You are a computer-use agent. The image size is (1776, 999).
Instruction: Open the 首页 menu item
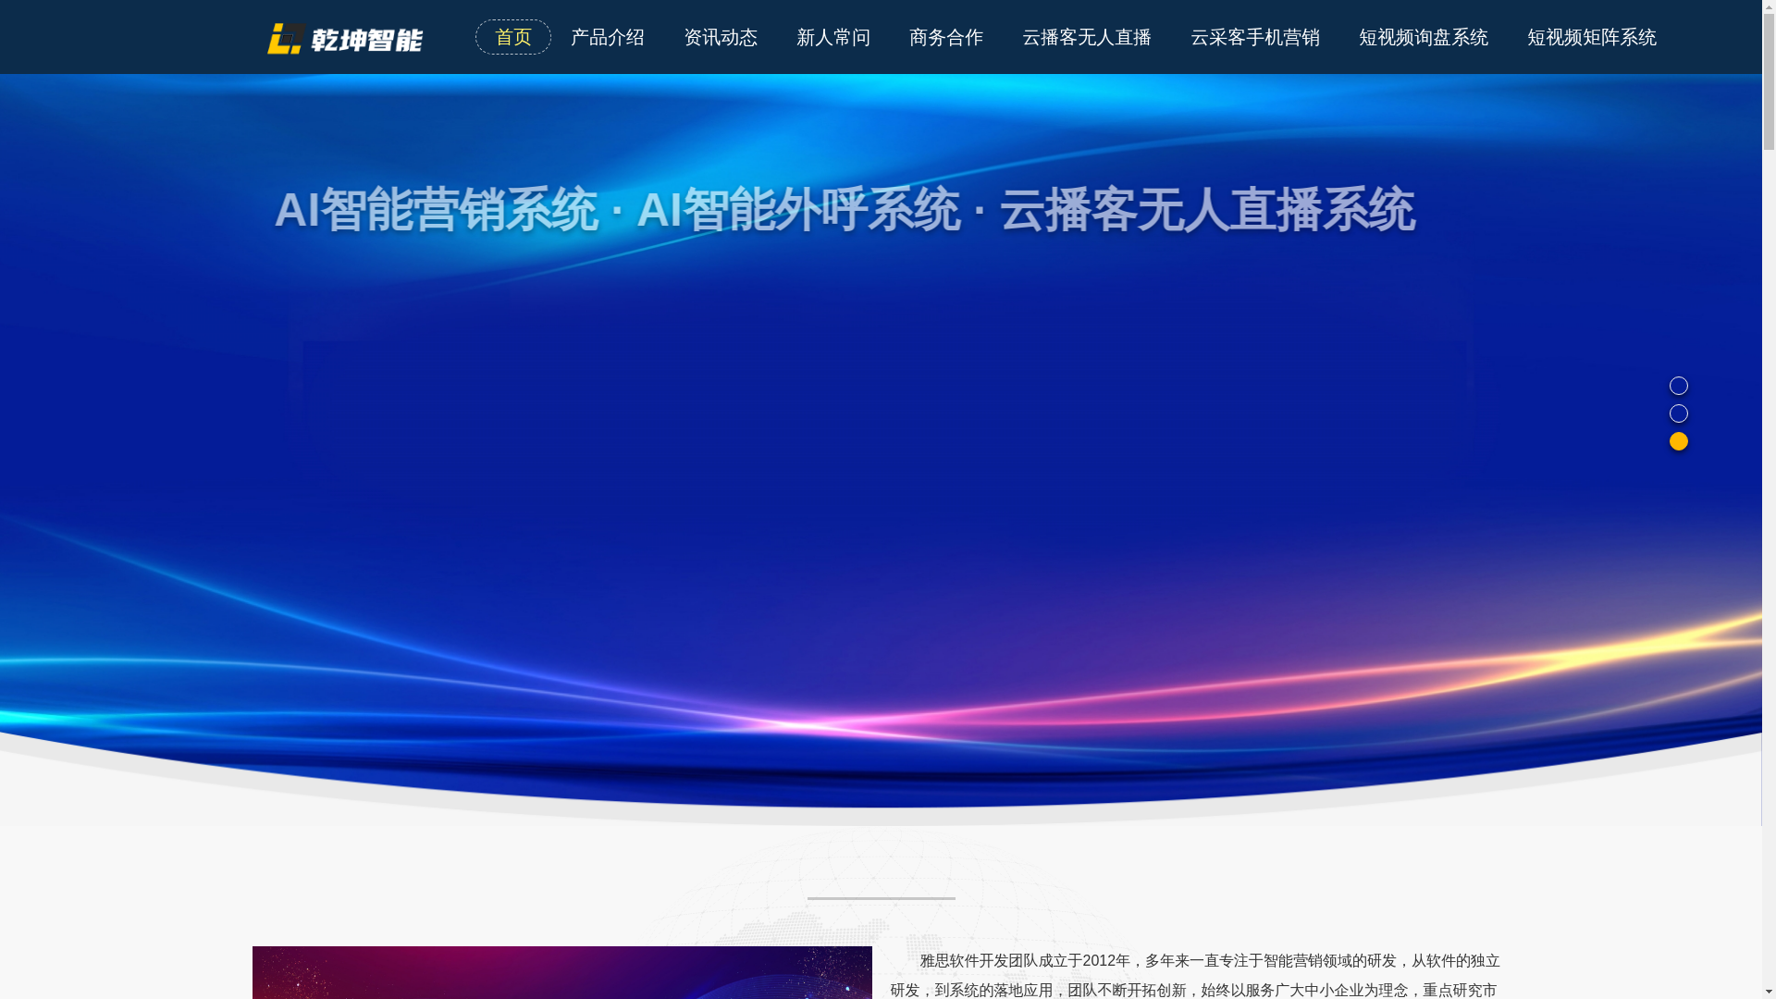(513, 37)
